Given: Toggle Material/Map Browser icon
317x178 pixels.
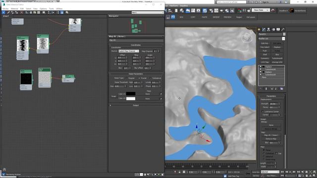Looking at the screenshot, I should [x=58, y=12].
